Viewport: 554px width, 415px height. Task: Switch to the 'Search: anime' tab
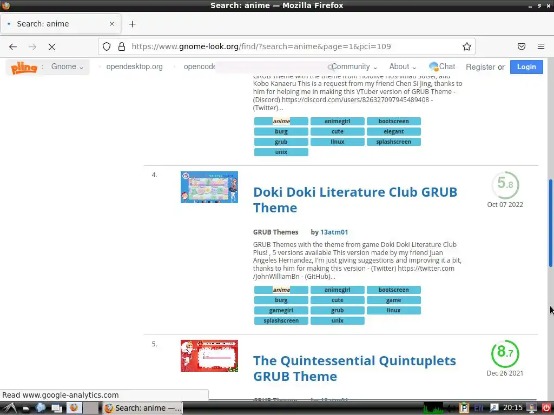tap(61, 24)
